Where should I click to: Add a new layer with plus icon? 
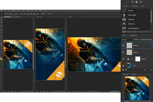pos(127,69)
